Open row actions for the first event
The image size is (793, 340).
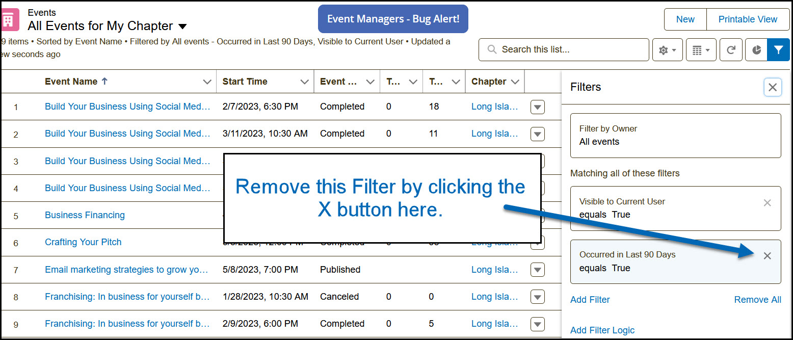[538, 107]
